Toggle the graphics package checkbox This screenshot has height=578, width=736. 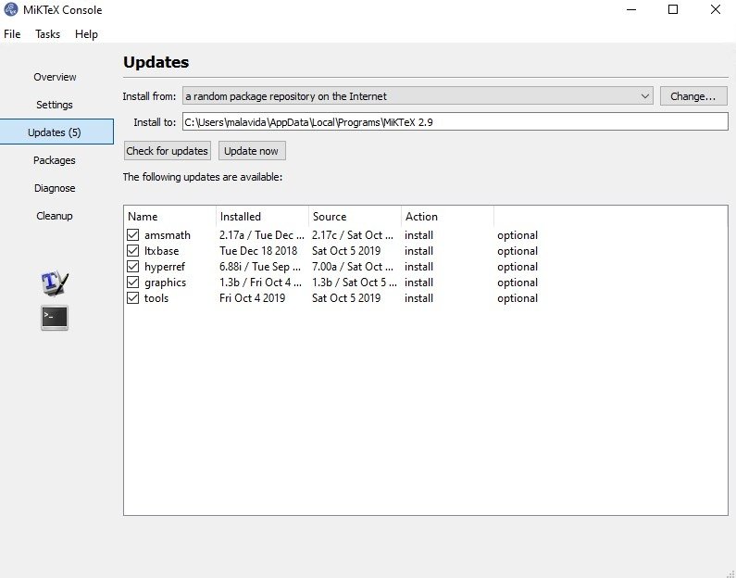click(x=132, y=283)
